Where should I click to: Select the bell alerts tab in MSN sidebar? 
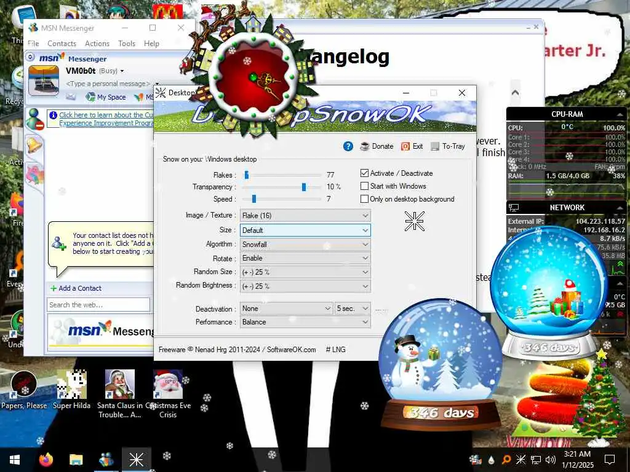[x=34, y=145]
